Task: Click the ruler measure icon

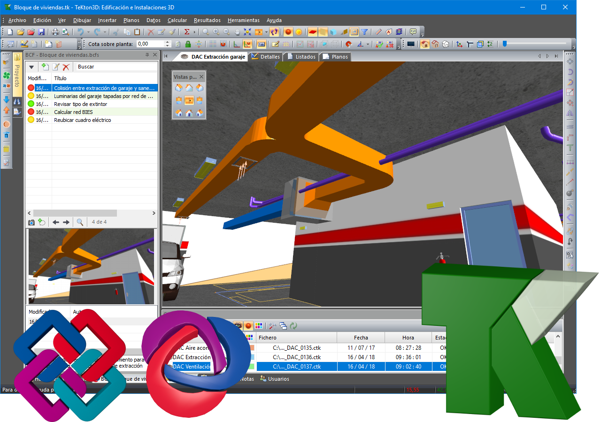Action: point(378,32)
